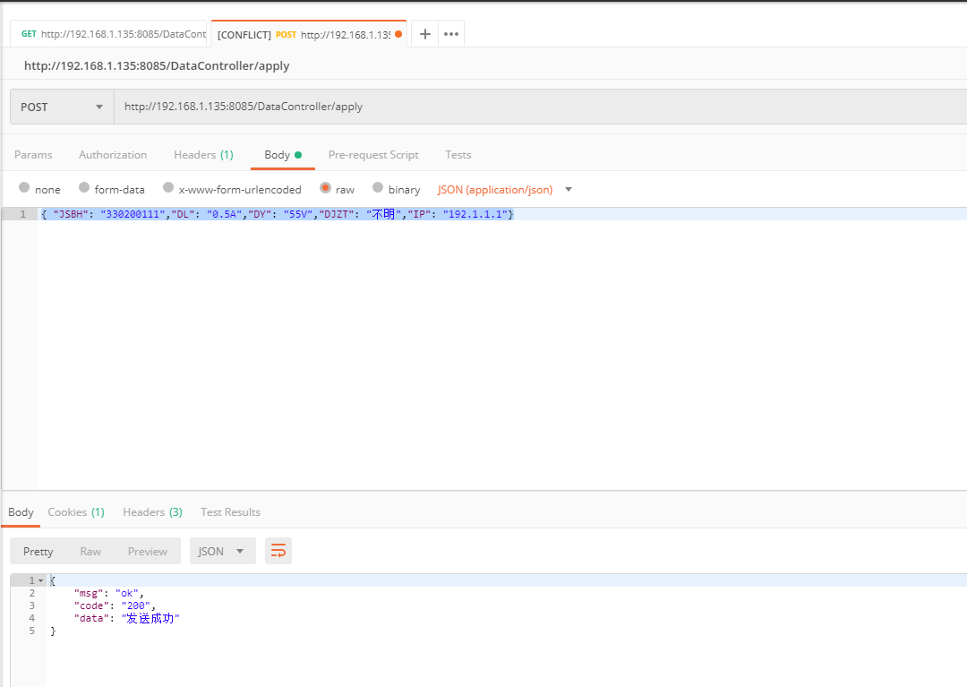Click the "msg": "ok" response line
Screen dimensions: 967x687
click(x=108, y=593)
